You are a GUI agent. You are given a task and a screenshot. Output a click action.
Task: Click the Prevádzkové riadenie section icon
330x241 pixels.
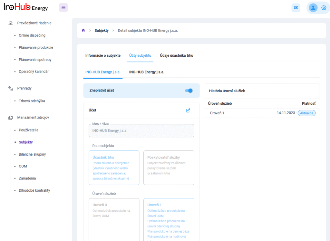coord(11,23)
